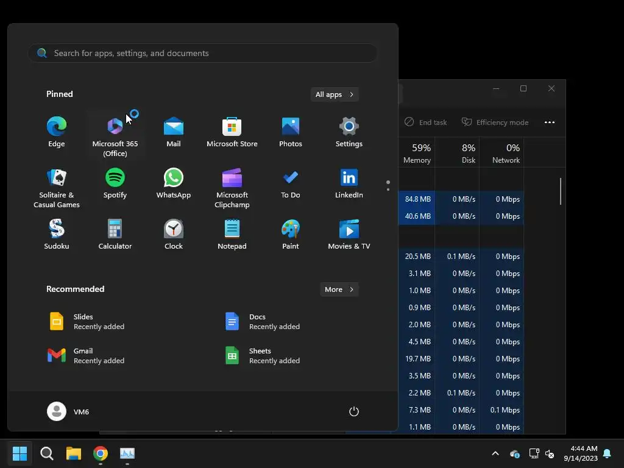Open Solitaire & Casual Games
This screenshot has width=624, height=468.
(x=57, y=188)
